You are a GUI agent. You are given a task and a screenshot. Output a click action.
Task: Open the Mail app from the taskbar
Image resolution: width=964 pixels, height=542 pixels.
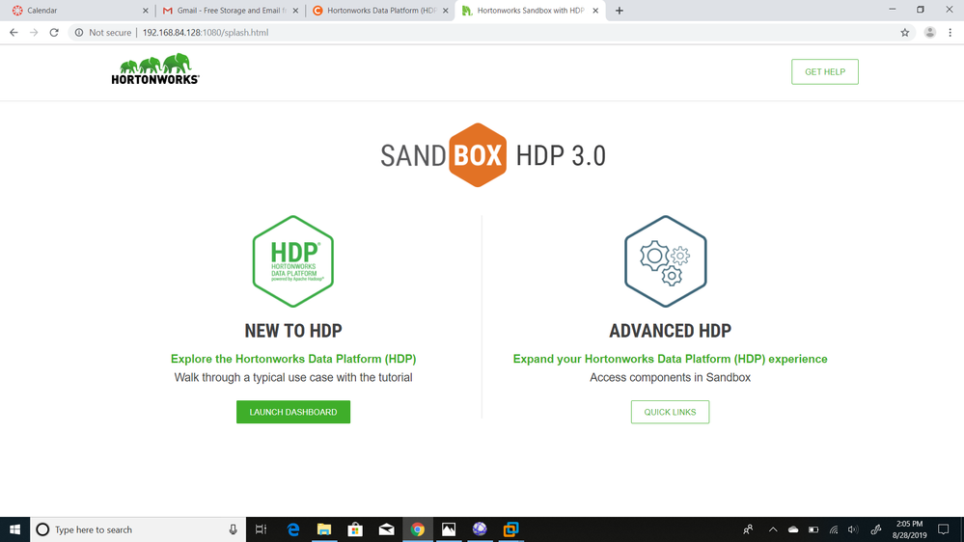coord(386,529)
